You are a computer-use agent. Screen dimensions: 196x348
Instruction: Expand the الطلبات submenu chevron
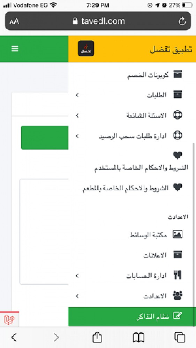[77, 95]
